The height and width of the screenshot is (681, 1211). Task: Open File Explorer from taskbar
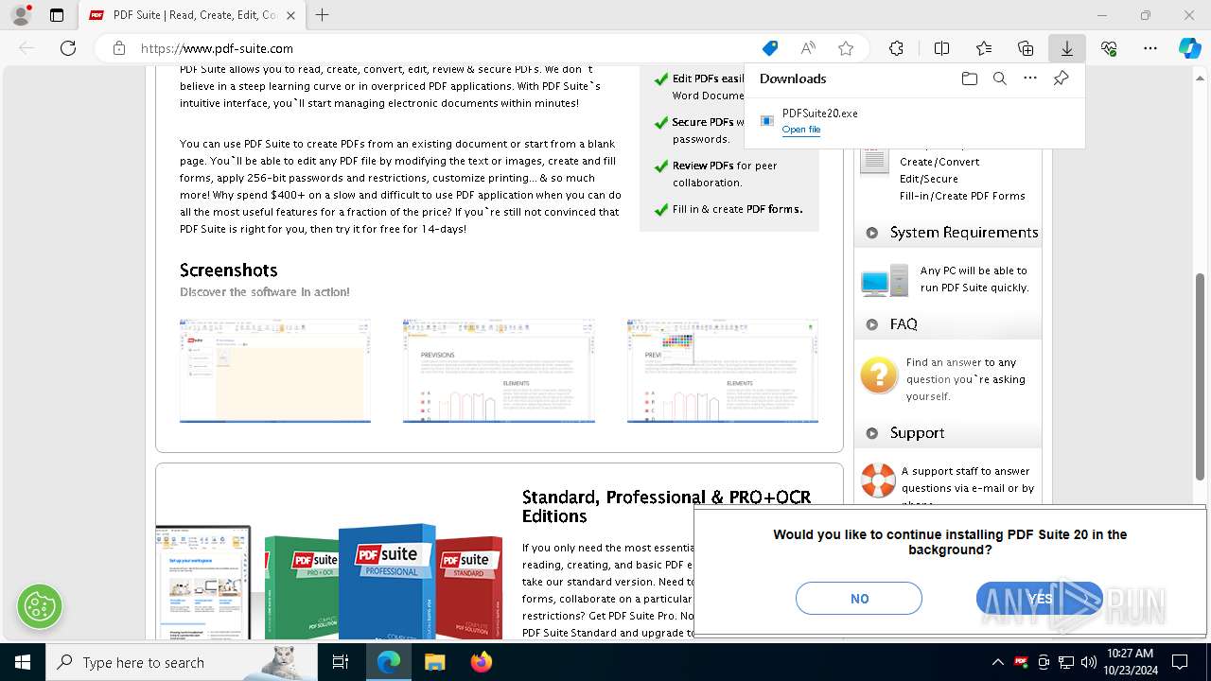tap(434, 662)
